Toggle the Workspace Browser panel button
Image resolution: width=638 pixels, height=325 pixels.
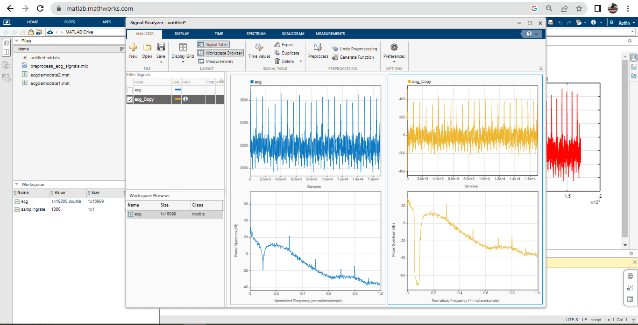pyautogui.click(x=220, y=53)
